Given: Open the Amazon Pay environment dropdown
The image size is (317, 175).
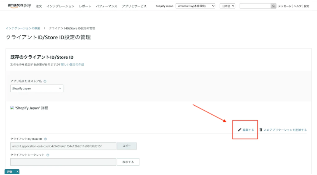Looking at the screenshot, I should click(195, 6).
